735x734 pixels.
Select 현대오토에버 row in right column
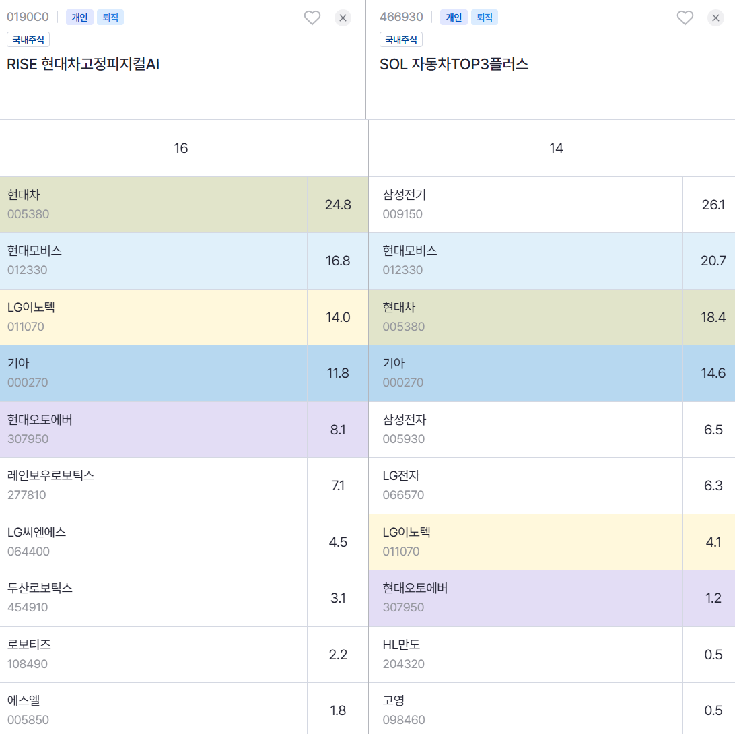point(552,599)
